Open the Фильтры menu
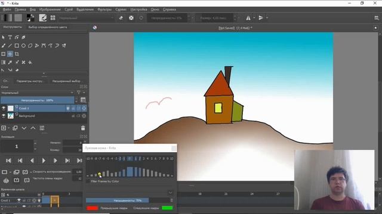The height and width of the screenshot is (214, 382). pyautogui.click(x=104, y=10)
